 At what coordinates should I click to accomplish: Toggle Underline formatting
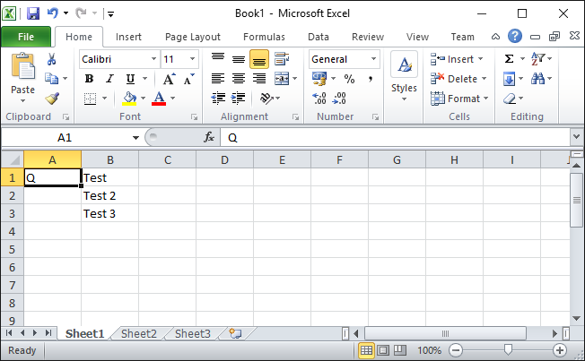point(130,79)
